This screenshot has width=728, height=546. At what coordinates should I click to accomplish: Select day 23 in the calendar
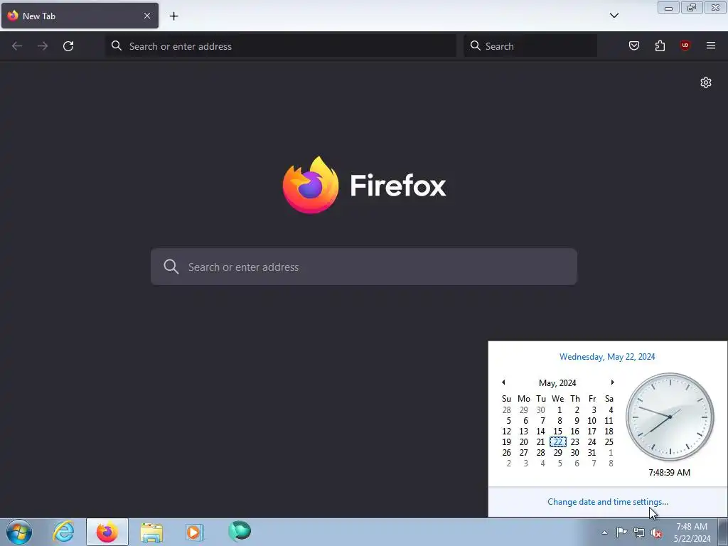coord(574,442)
